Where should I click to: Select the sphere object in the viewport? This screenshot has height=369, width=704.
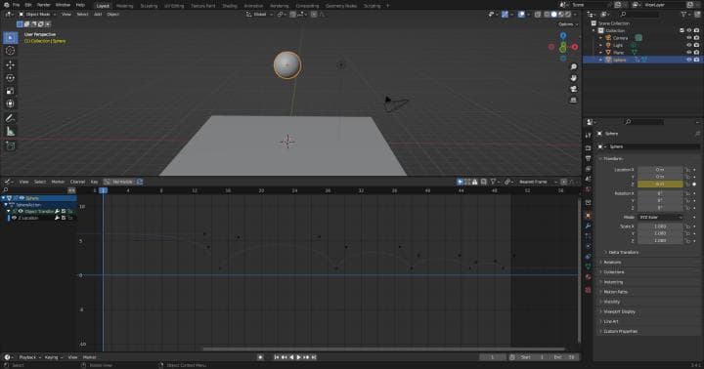point(287,65)
